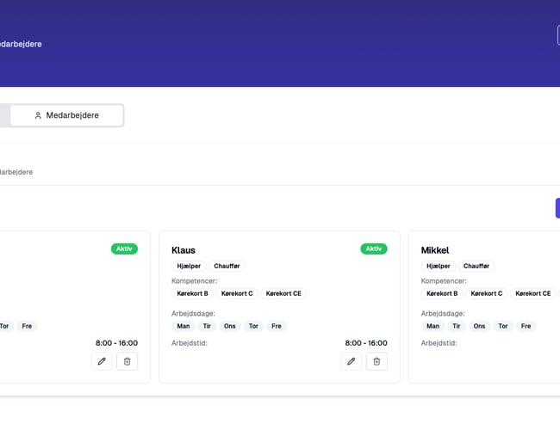Viewport: 560px width, 430px height.
Task: Click the Kørekort B tag on Mikkel's card
Action: pos(442,293)
